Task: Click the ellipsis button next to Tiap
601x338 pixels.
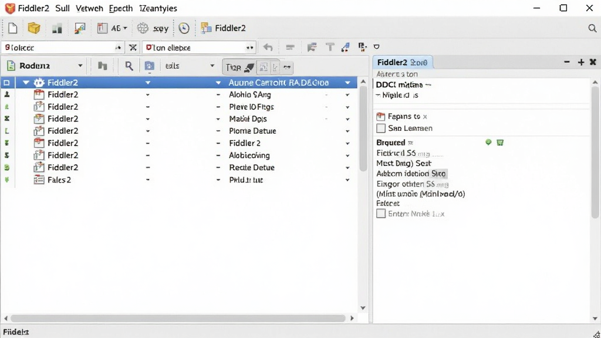Action: tap(287, 67)
